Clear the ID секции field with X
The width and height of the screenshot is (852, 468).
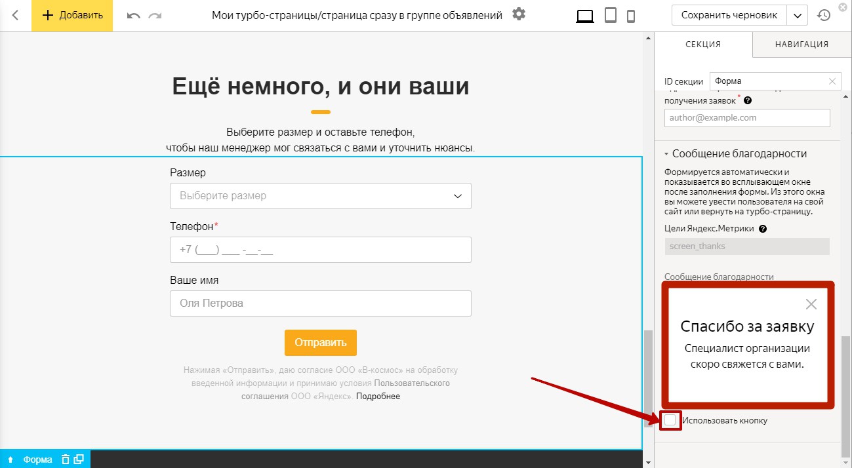[x=832, y=81]
